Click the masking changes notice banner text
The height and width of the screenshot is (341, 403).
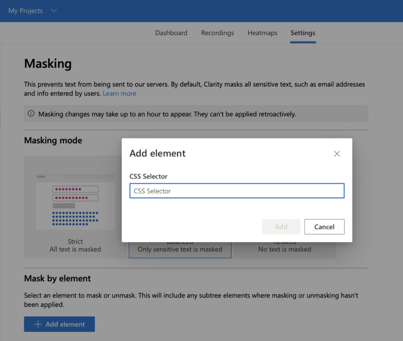[167, 114]
